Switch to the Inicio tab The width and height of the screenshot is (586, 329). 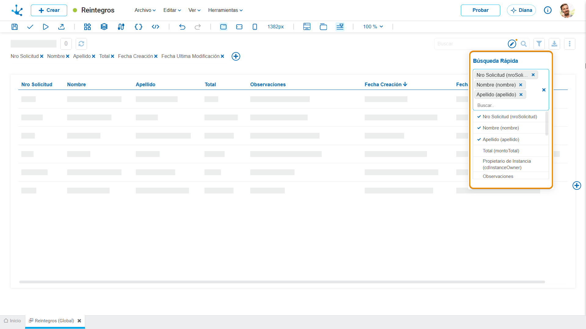[x=13, y=321]
